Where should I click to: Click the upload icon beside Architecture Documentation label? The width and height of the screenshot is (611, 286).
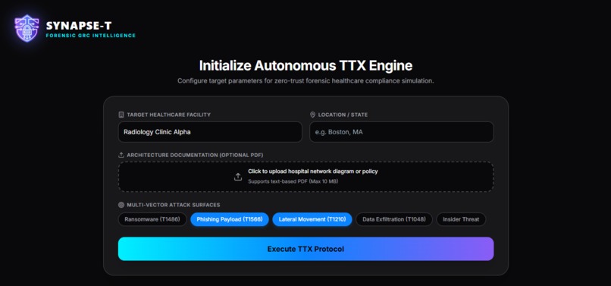pos(121,155)
